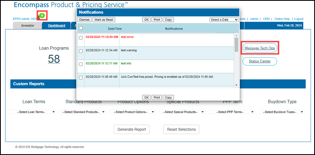Expand the Select Buydown Types dropdown

[x=282, y=112]
